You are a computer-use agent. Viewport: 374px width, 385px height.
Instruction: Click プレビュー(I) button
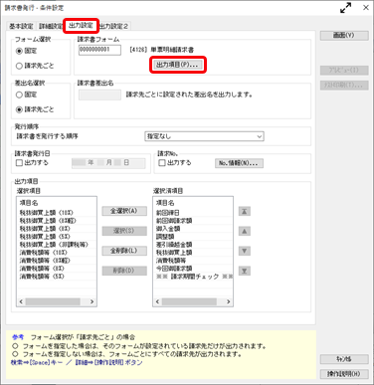point(344,71)
